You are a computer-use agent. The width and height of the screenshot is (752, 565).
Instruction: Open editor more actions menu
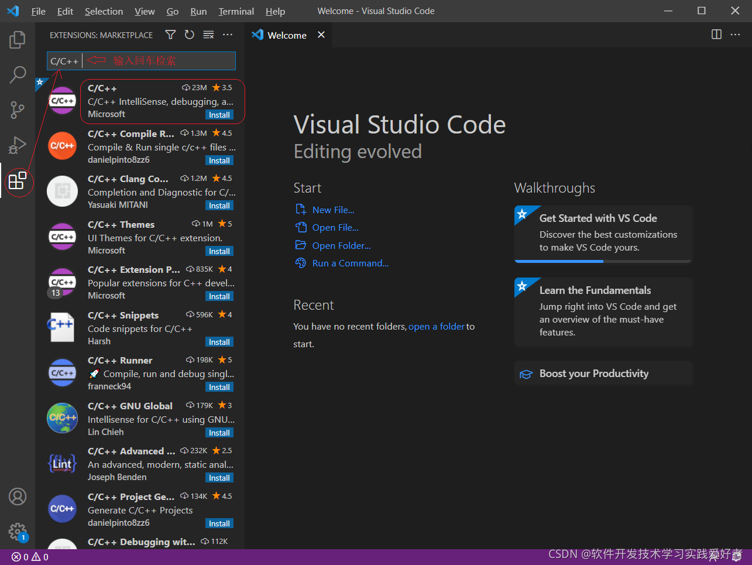click(x=736, y=35)
